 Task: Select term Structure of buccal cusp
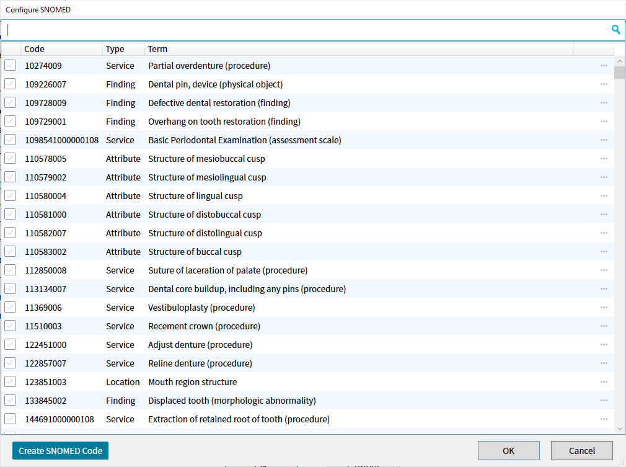pos(195,252)
